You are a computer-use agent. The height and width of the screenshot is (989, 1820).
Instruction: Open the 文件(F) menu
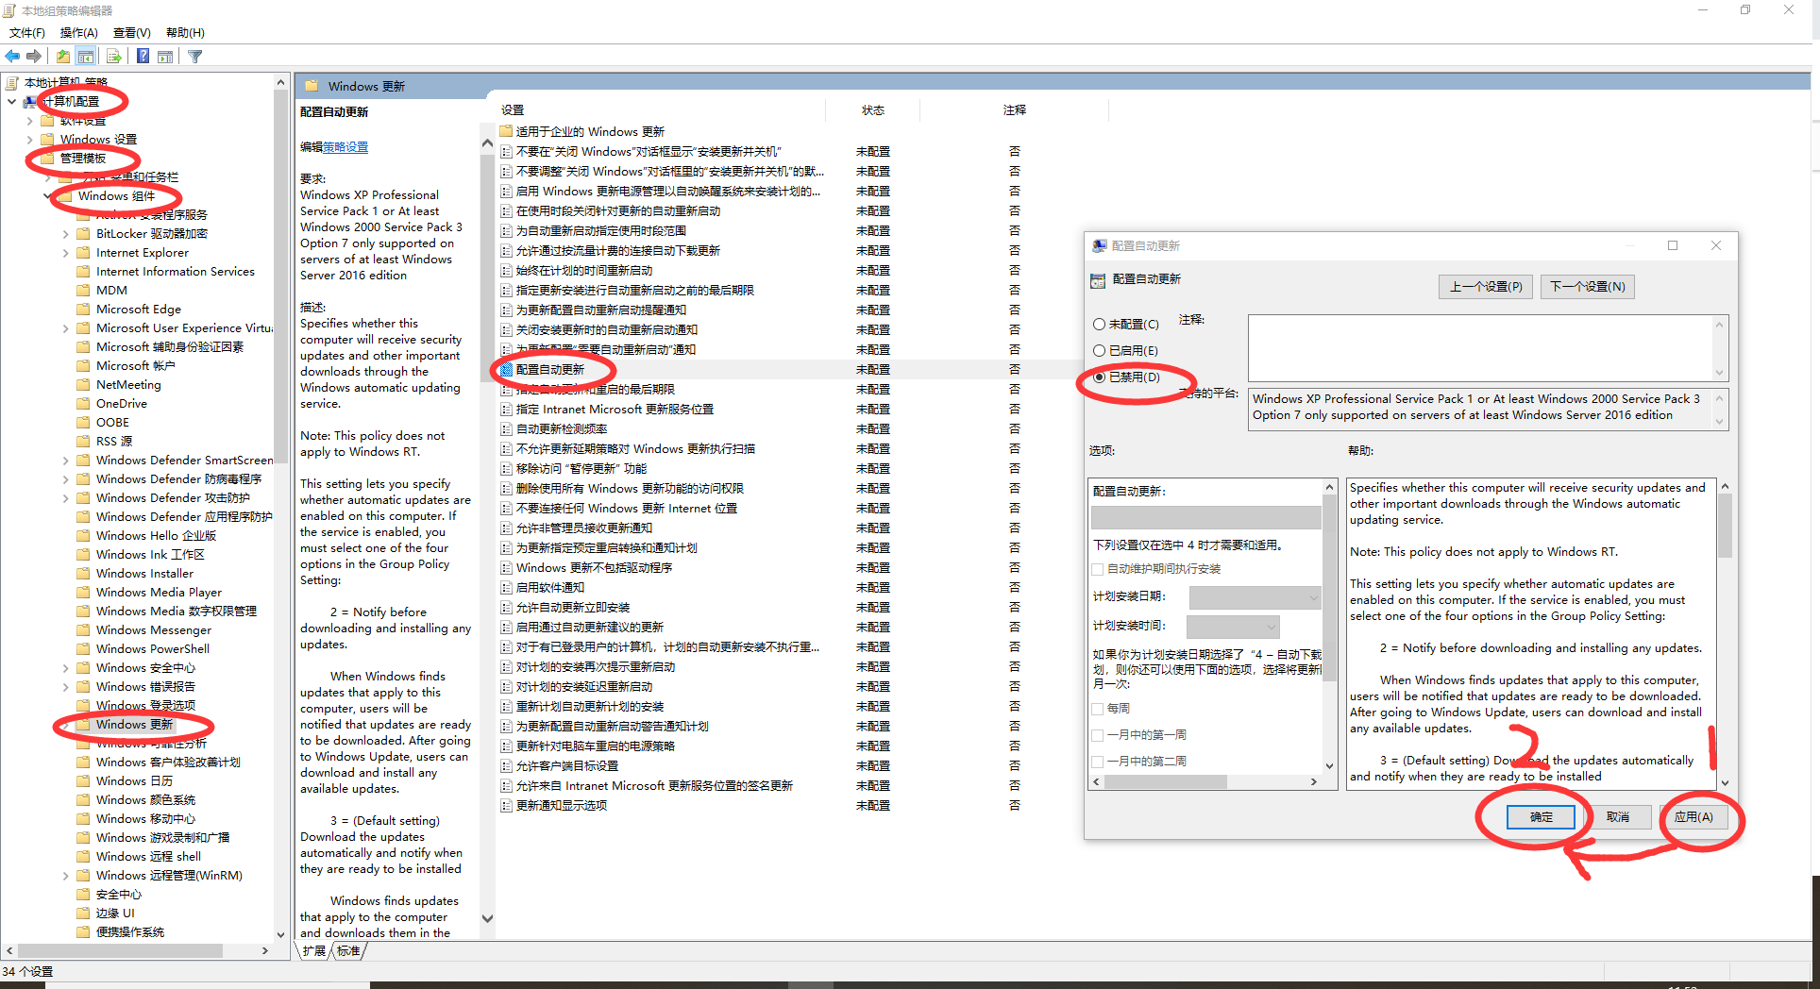[27, 32]
